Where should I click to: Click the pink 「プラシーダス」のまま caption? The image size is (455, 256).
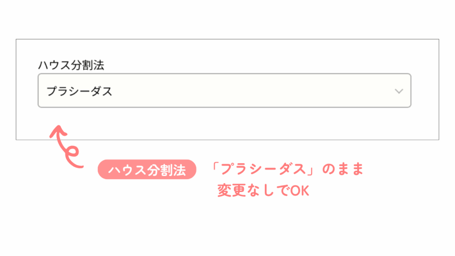(287, 170)
